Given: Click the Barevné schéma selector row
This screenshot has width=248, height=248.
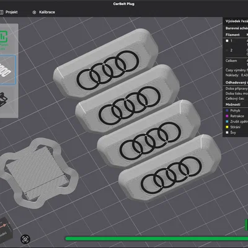Looking at the screenshot, I should click(236, 29).
